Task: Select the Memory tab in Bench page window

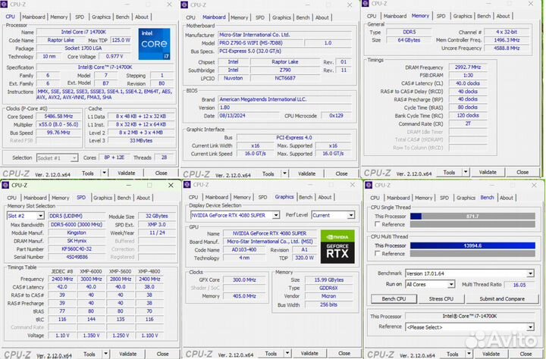Action: tap(423, 198)
